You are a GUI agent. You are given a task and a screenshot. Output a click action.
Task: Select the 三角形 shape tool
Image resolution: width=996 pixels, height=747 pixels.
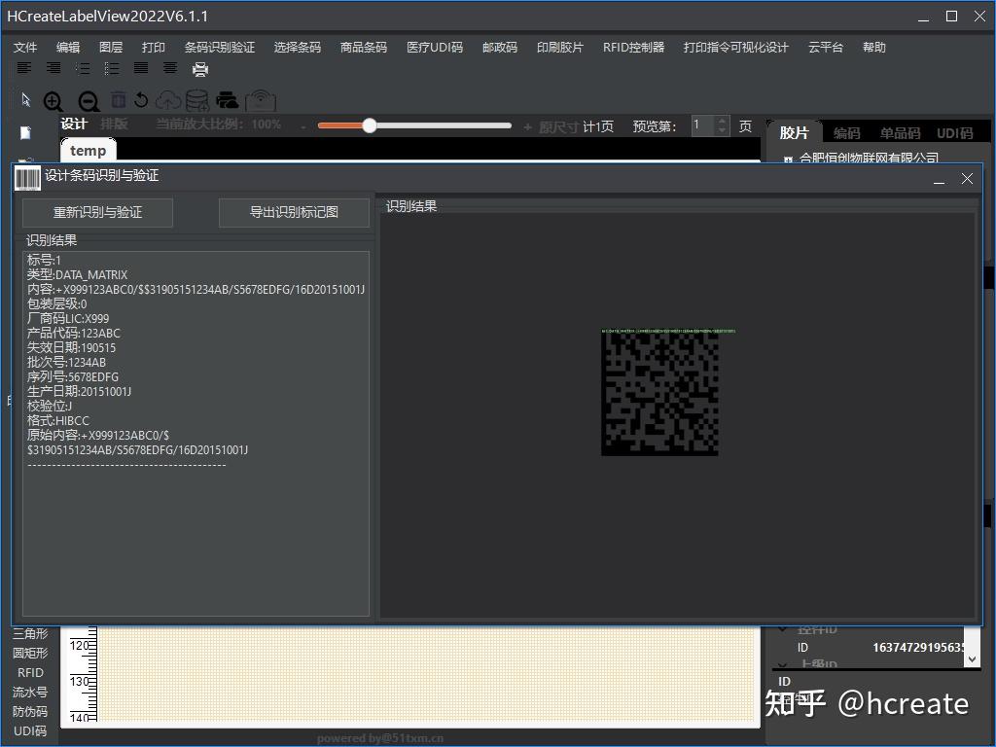(x=29, y=633)
